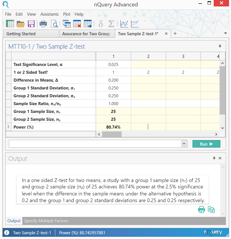231x239 pixels.
Task: Open the Run scenario dropdown
Action: click(184, 144)
